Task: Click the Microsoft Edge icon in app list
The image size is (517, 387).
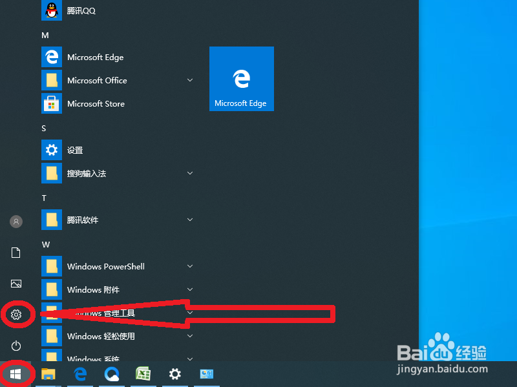Action: tap(52, 57)
